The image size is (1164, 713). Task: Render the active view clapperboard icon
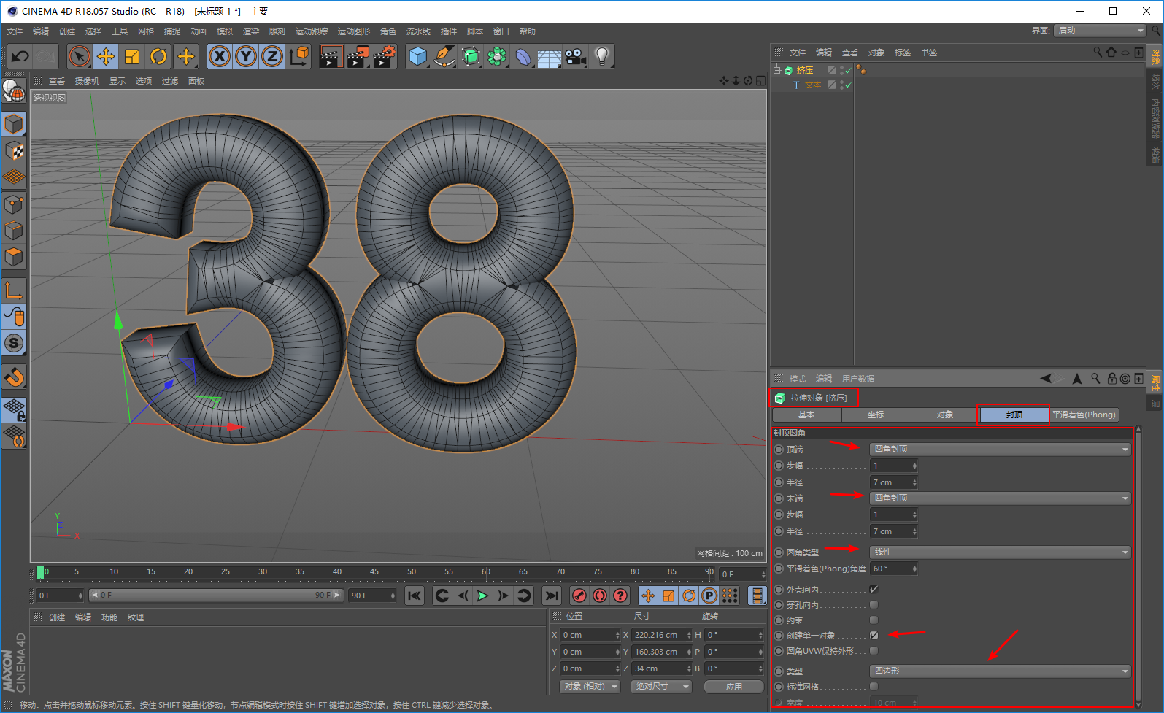(331, 56)
